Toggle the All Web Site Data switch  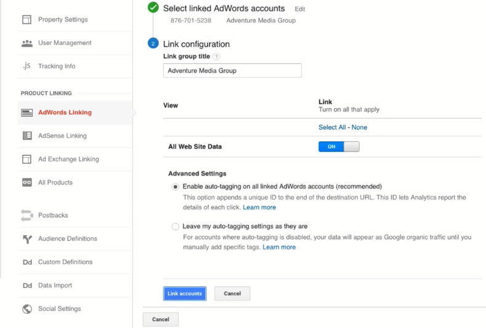point(338,147)
